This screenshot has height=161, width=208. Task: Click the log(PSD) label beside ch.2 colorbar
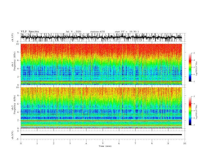pyautogui.click(x=197, y=112)
